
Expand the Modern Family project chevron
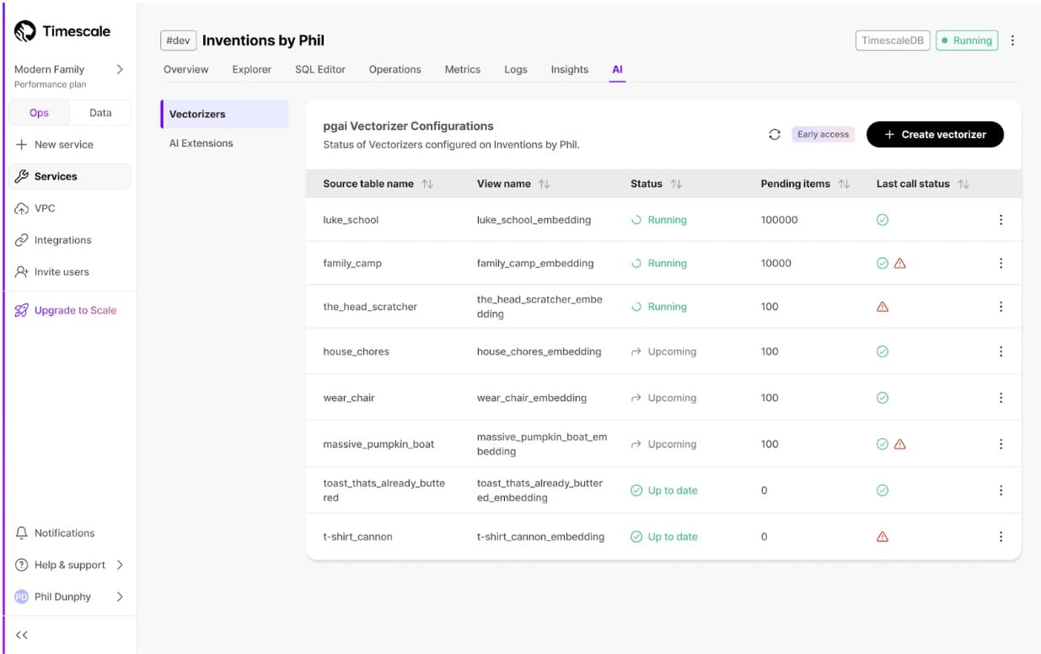tap(119, 69)
